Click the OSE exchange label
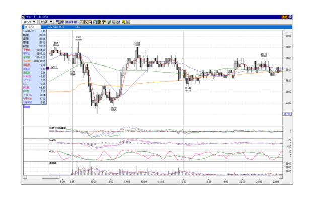Viewport: 314px width, 199px height. pyautogui.click(x=78, y=27)
